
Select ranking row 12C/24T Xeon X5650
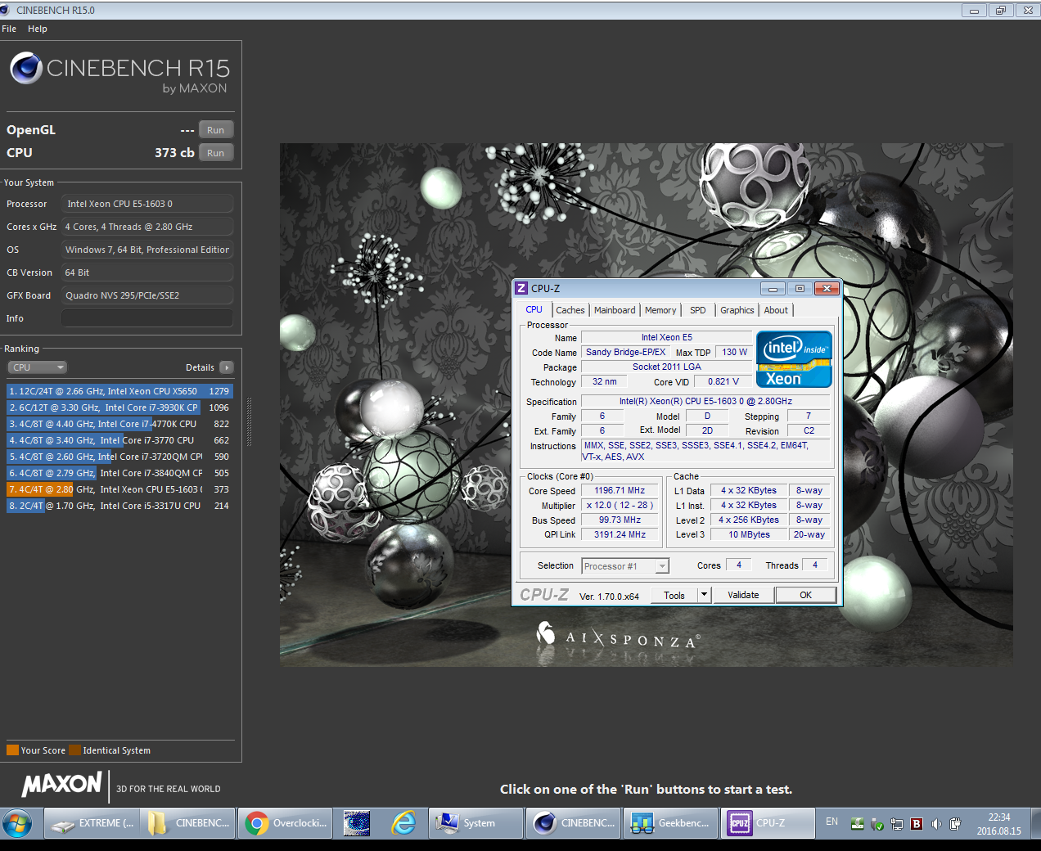pos(119,391)
